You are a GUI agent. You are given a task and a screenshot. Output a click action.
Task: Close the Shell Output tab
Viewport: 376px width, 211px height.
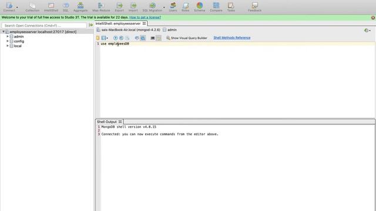coord(120,122)
